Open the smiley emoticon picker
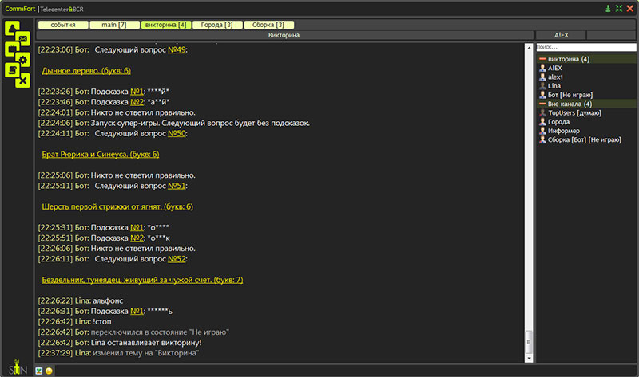Image resolution: width=639 pixels, height=377 pixels. [50, 371]
